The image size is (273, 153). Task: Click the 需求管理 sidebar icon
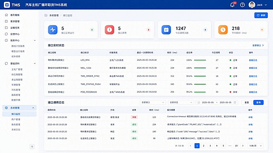(x=6, y=21)
